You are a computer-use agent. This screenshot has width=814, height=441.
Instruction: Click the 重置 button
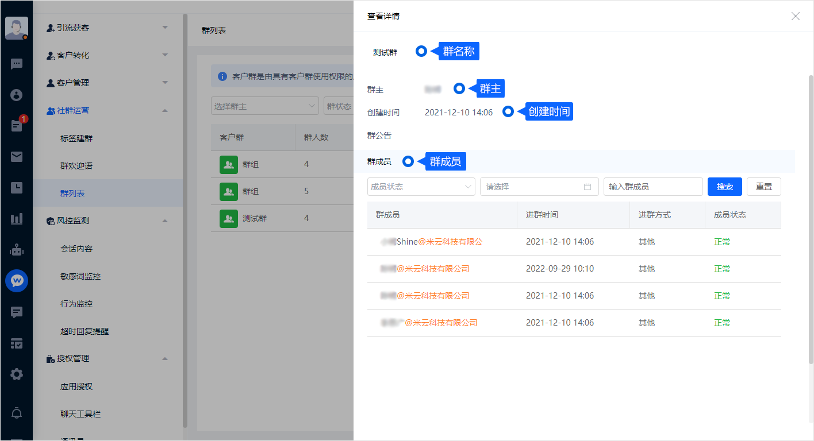[763, 187]
